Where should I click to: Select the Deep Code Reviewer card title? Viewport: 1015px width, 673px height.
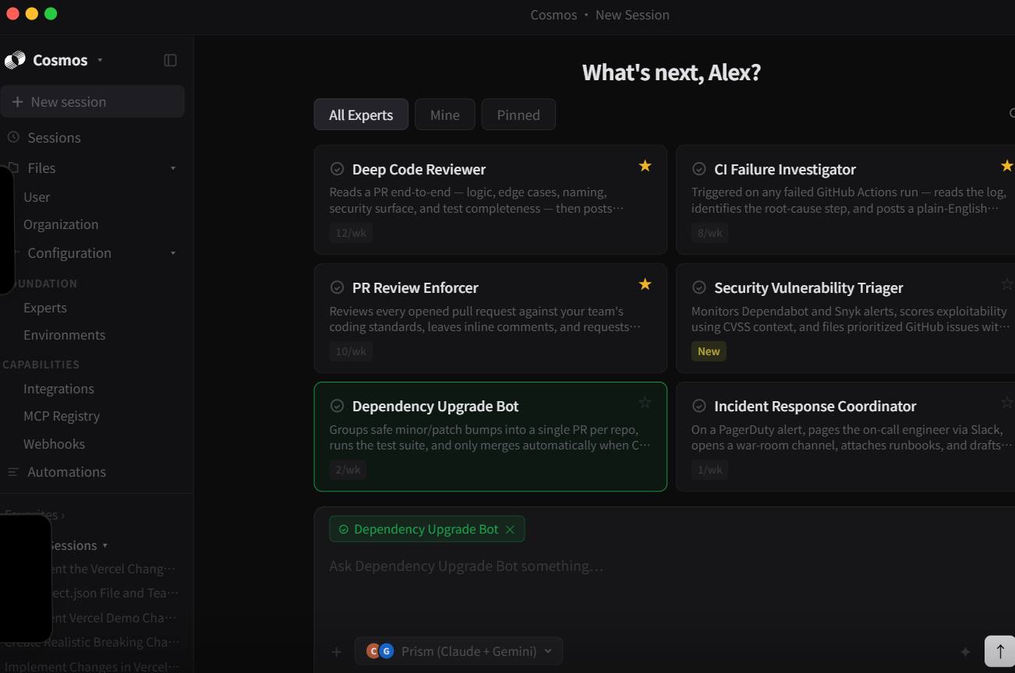point(419,169)
